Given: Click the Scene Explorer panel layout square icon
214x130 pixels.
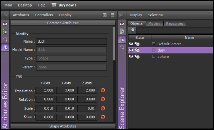Looking at the screenshot, I should pyautogui.click(x=122, y=15).
